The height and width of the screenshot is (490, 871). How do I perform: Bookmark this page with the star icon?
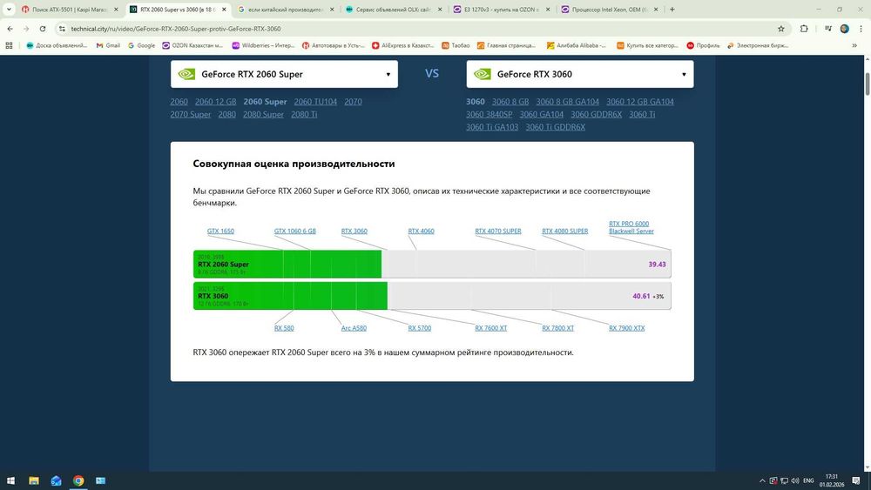tap(781, 29)
